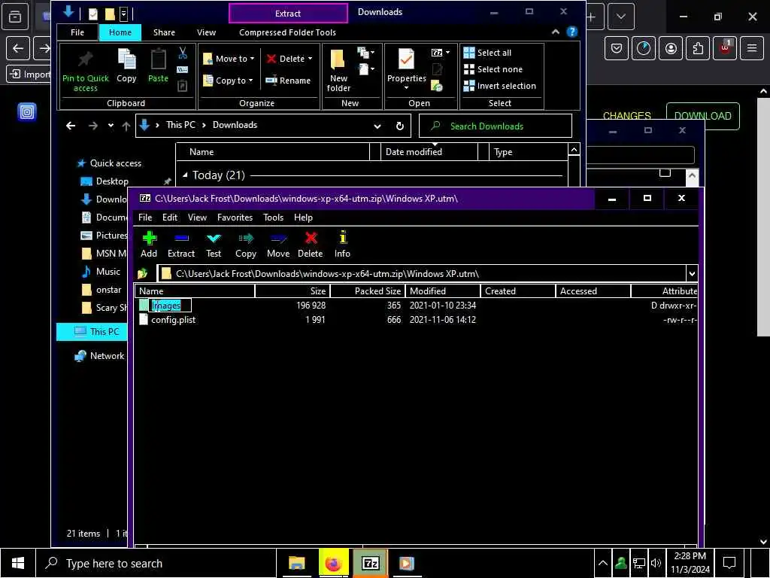
Task: Click the red Delete icon in 7-Zip
Action: (311, 245)
